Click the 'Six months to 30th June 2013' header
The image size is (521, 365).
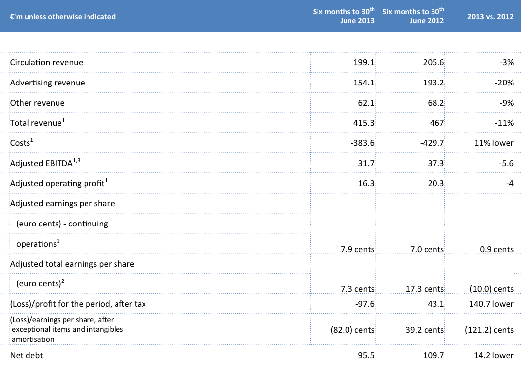344,16
